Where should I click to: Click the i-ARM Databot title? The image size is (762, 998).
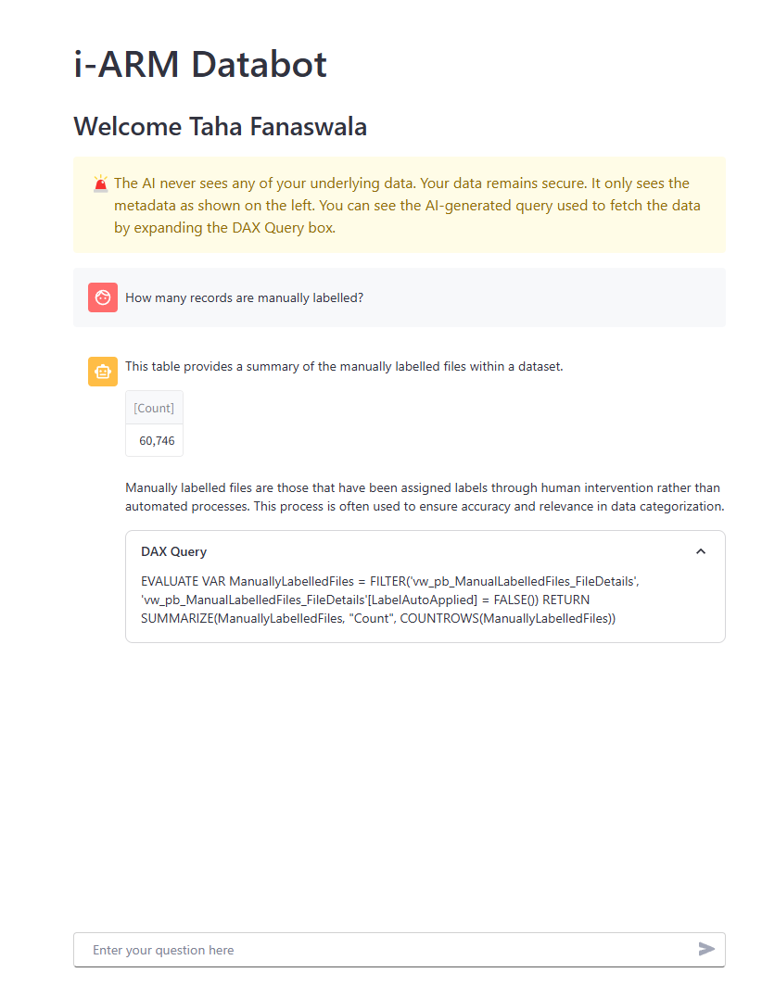(x=200, y=64)
